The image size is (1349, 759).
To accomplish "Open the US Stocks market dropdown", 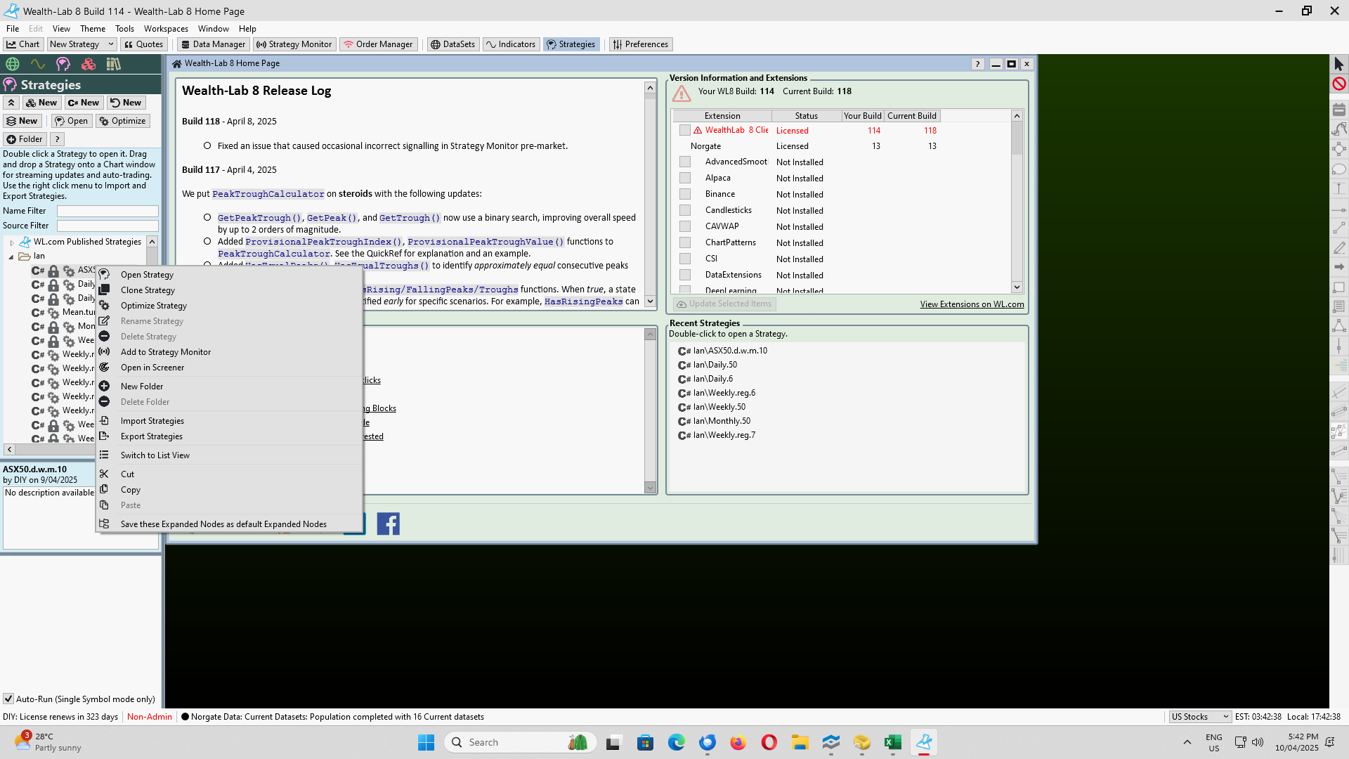I will coord(1199,717).
